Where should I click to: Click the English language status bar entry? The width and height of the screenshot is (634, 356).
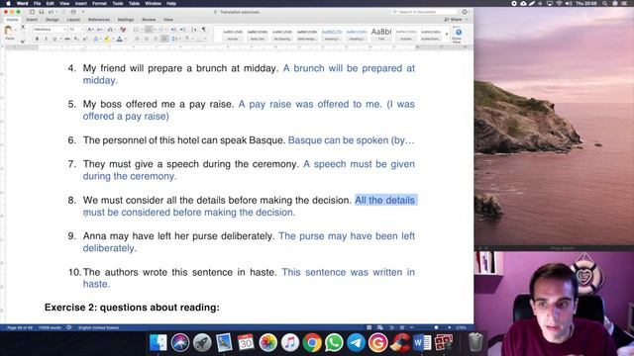point(98,327)
